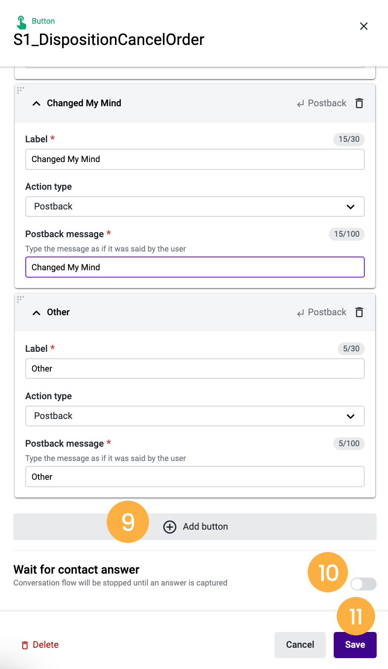Image resolution: width=388 pixels, height=669 pixels.
Task: Click the plus circle icon for Add button
Action: pyautogui.click(x=170, y=527)
